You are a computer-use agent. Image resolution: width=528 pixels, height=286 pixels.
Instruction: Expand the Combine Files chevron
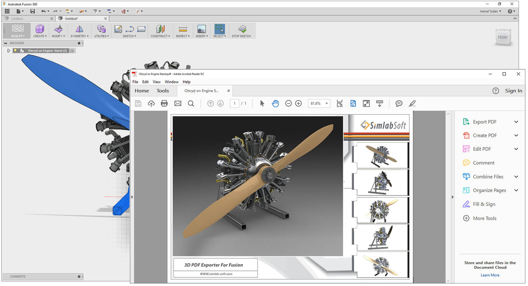[516, 177]
